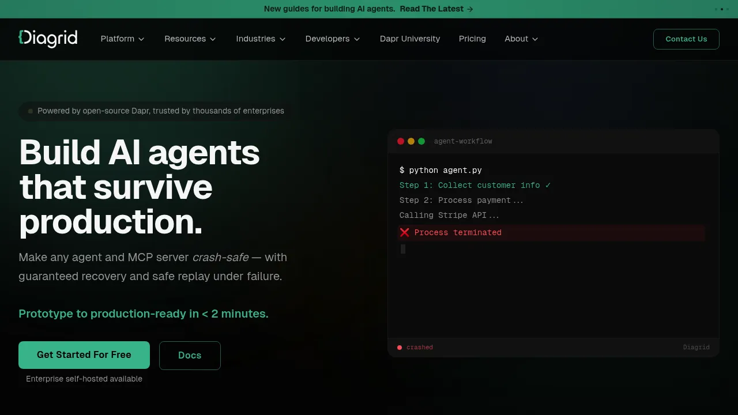Click the Contact Us button

pyautogui.click(x=686, y=39)
